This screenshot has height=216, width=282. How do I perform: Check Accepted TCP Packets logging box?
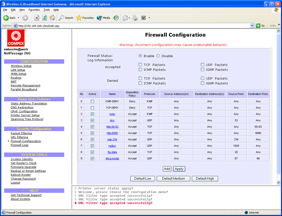click(140, 65)
